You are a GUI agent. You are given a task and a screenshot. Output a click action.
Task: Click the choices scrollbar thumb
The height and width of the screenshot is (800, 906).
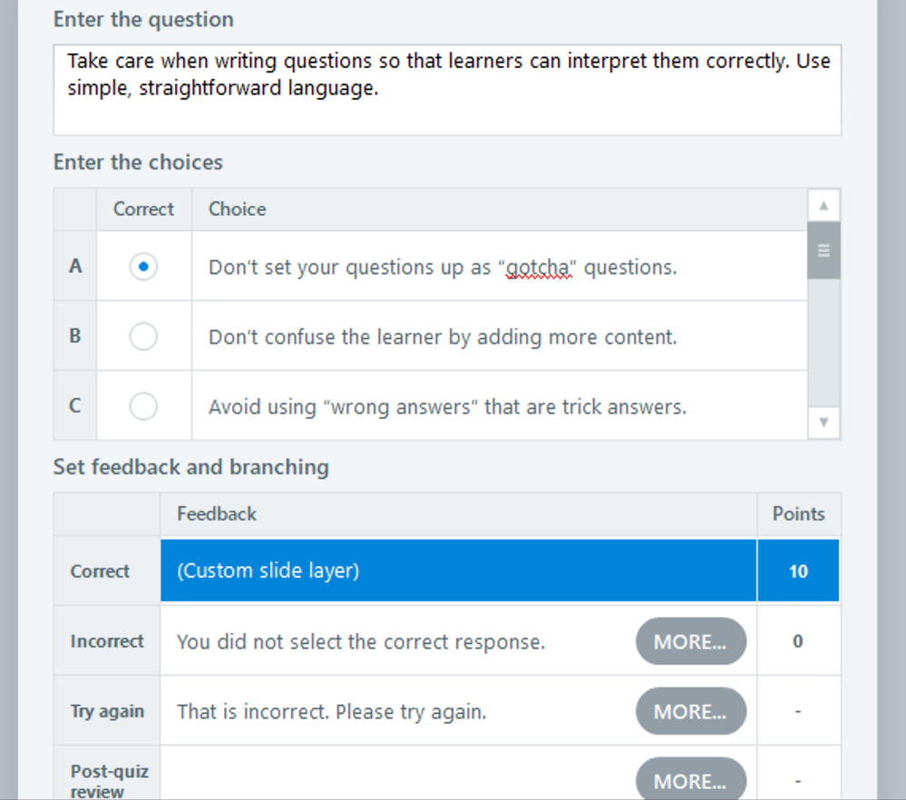click(823, 250)
